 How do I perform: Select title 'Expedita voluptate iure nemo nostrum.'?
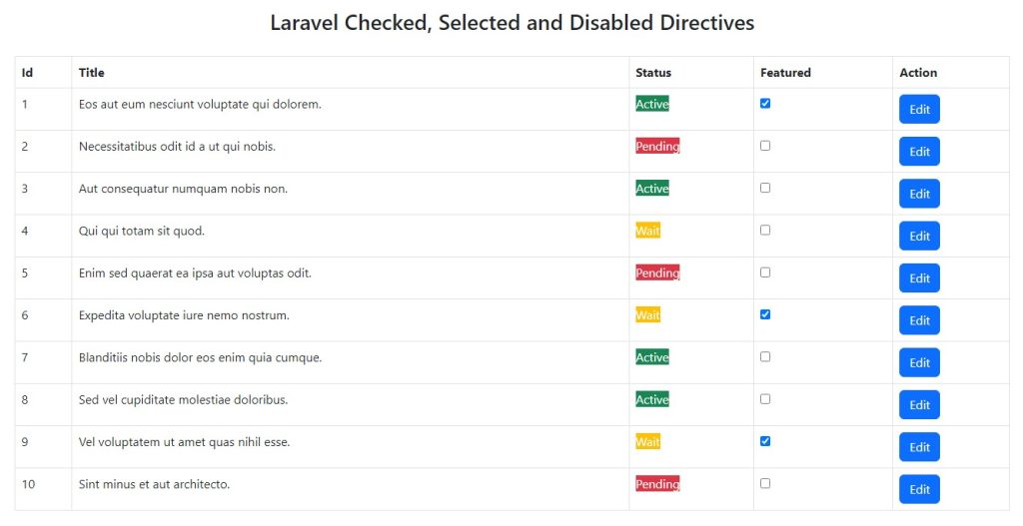(184, 315)
